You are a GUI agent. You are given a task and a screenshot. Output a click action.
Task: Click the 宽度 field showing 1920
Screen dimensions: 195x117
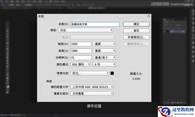tap(81, 44)
